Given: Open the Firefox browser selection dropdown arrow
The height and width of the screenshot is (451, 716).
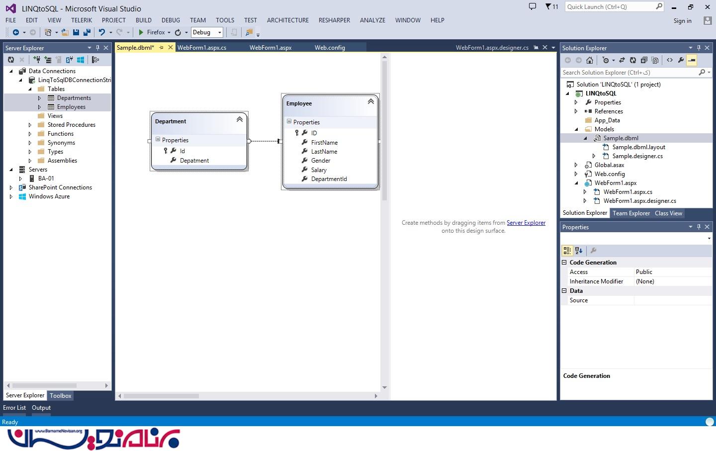Looking at the screenshot, I should coord(169,32).
